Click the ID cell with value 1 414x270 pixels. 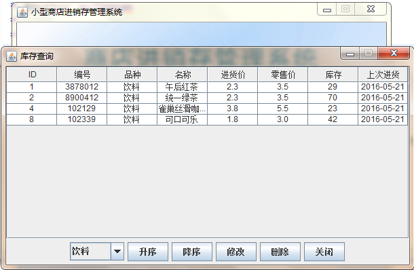pos(32,87)
